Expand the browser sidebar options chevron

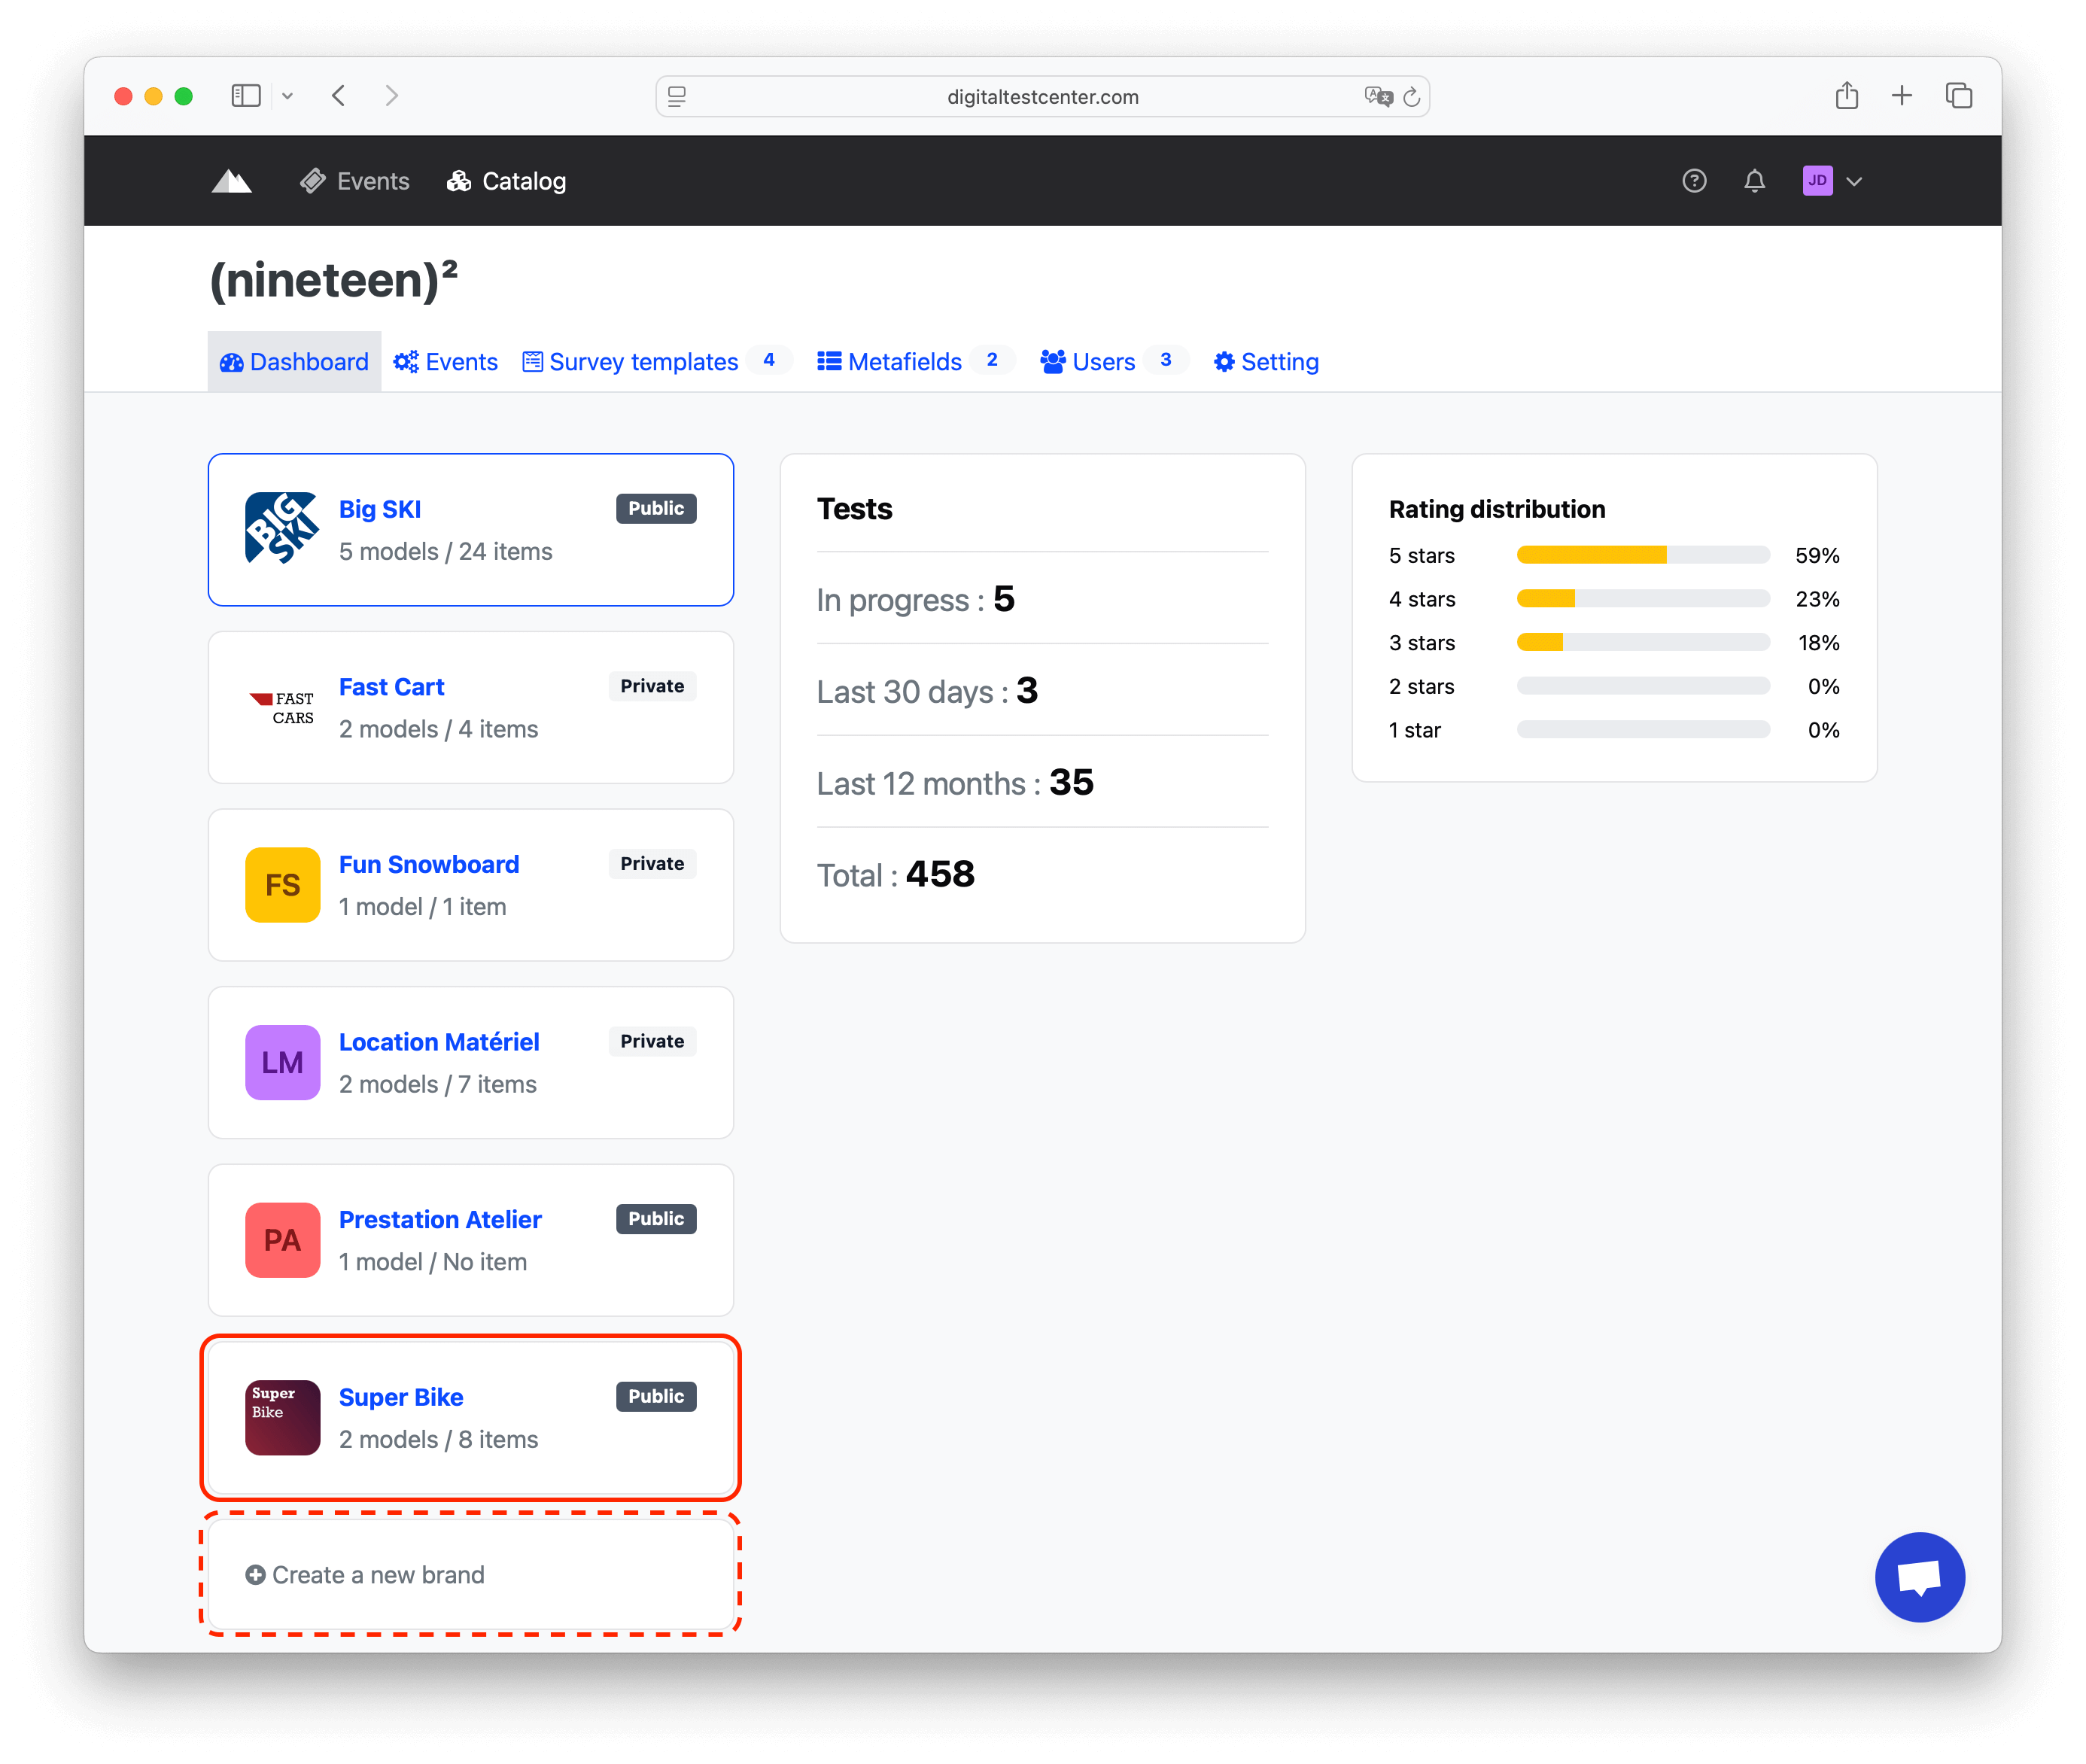pyautogui.click(x=288, y=95)
